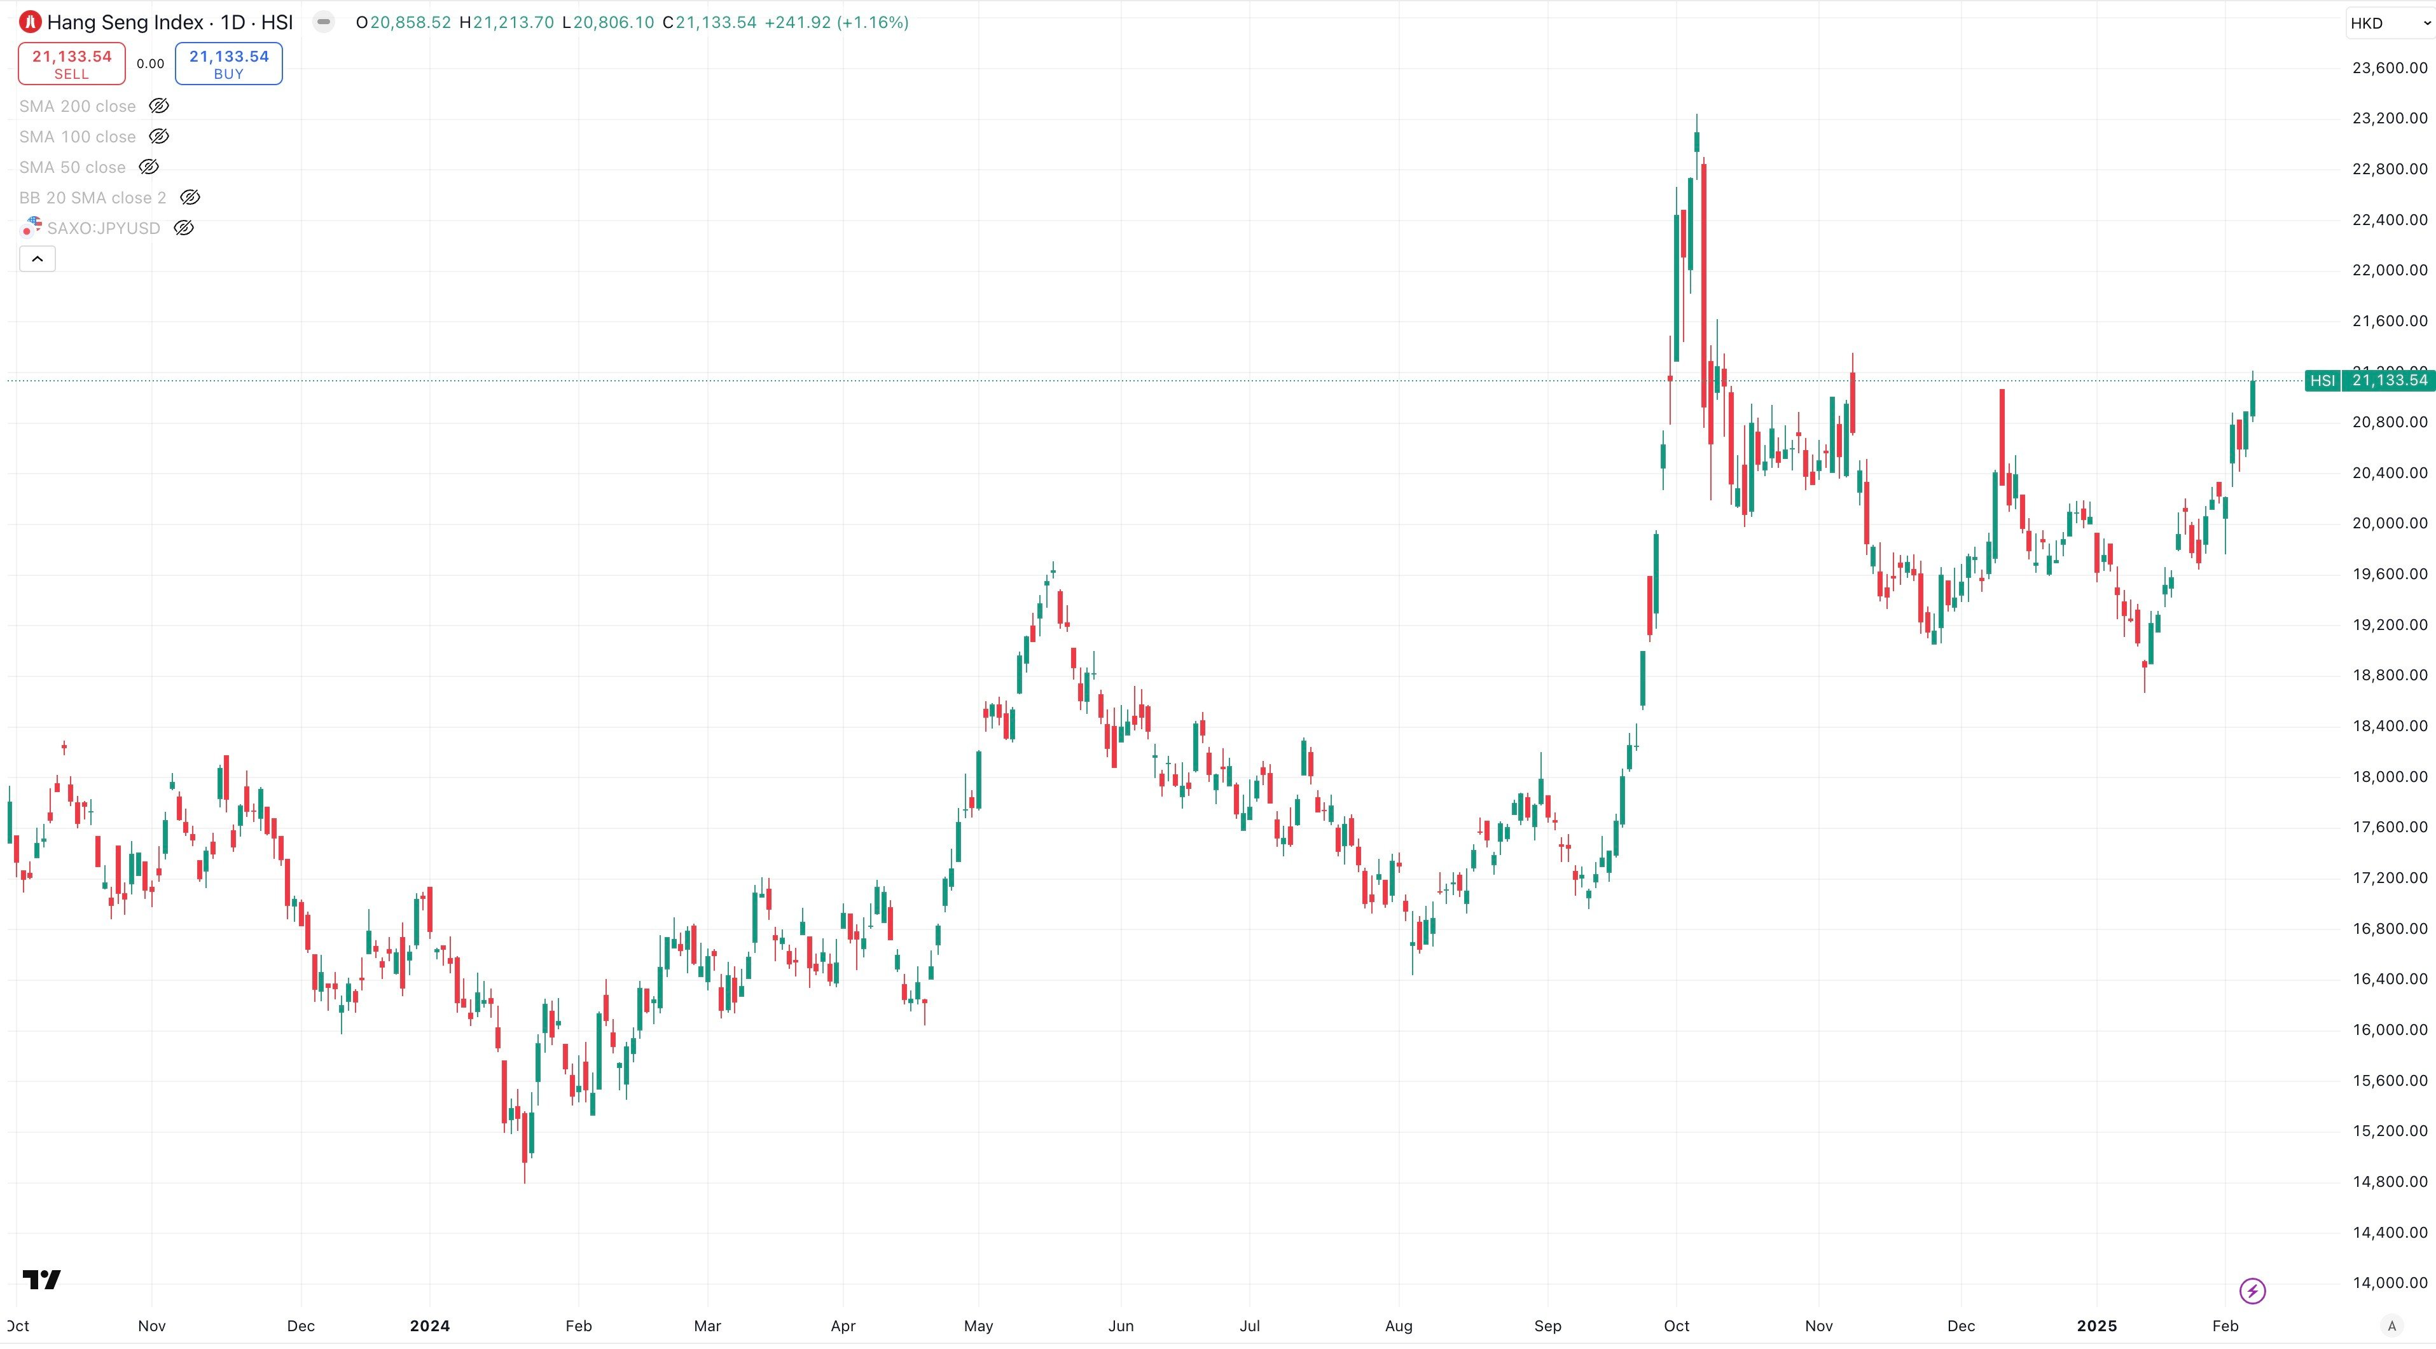Click the 20,000.00 price axis label
Image resolution: width=2436 pixels, height=1349 pixels.
(2390, 523)
